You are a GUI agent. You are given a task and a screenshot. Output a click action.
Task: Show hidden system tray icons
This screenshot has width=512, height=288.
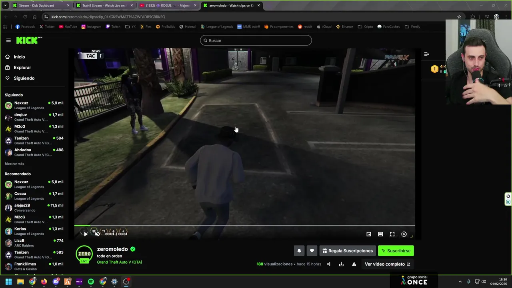pyautogui.click(x=460, y=282)
